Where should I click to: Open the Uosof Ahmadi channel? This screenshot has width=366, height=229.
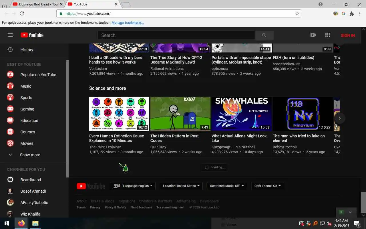(33, 191)
